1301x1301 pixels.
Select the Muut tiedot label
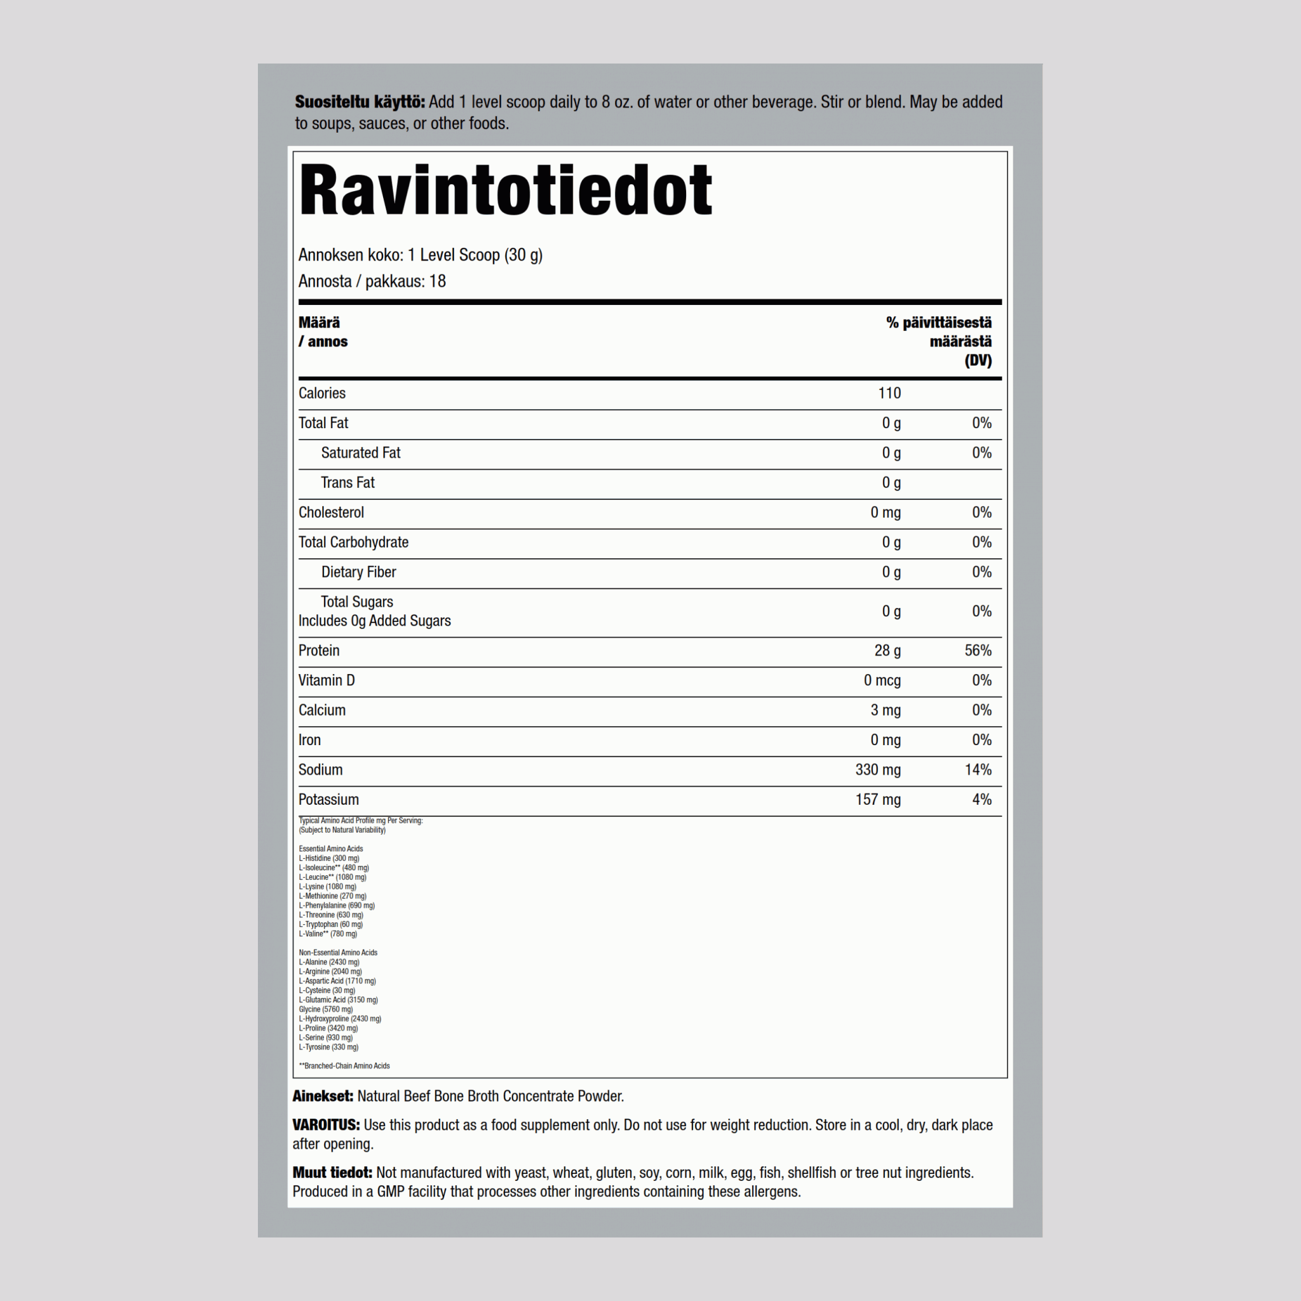[x=332, y=1173]
